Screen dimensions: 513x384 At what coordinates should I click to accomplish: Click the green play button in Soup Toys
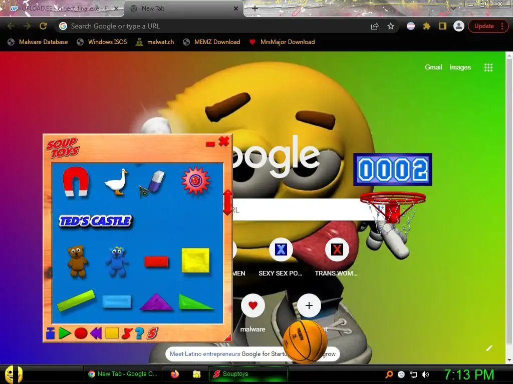pyautogui.click(x=65, y=333)
